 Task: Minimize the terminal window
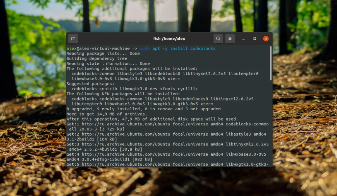[243, 39]
